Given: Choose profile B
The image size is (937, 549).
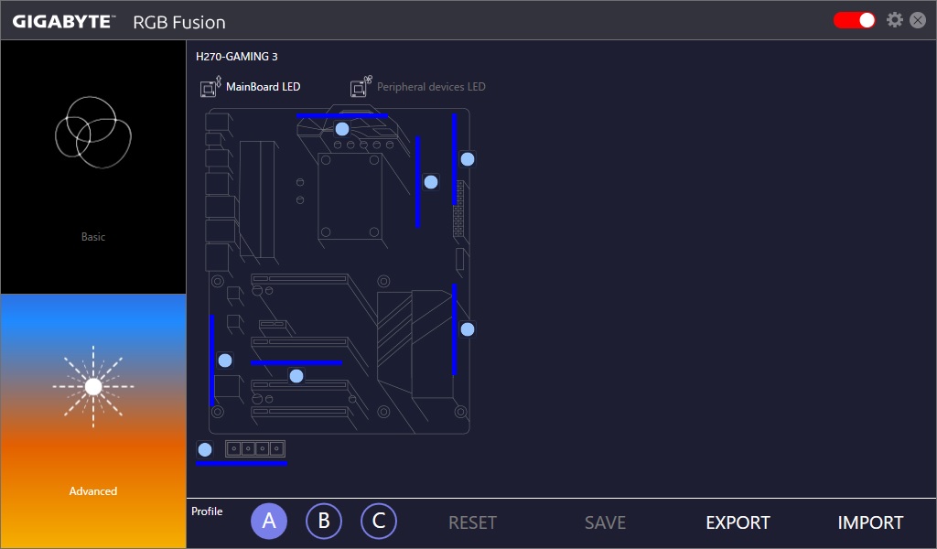Looking at the screenshot, I should click(x=324, y=522).
